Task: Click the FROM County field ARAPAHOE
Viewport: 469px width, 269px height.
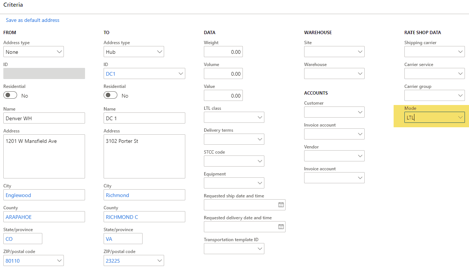Action: [44, 217]
